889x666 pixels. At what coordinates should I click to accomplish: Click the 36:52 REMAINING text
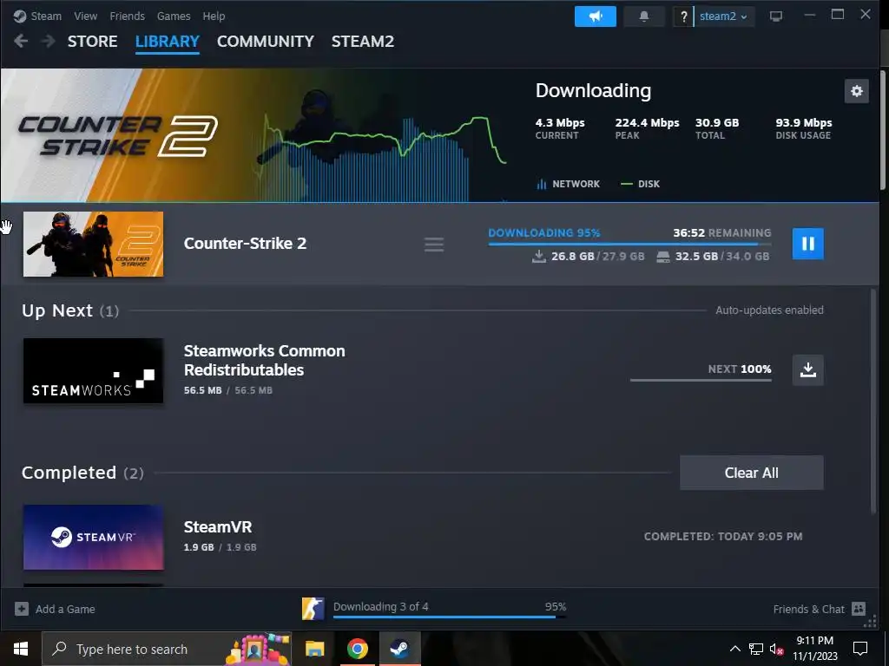click(x=721, y=232)
